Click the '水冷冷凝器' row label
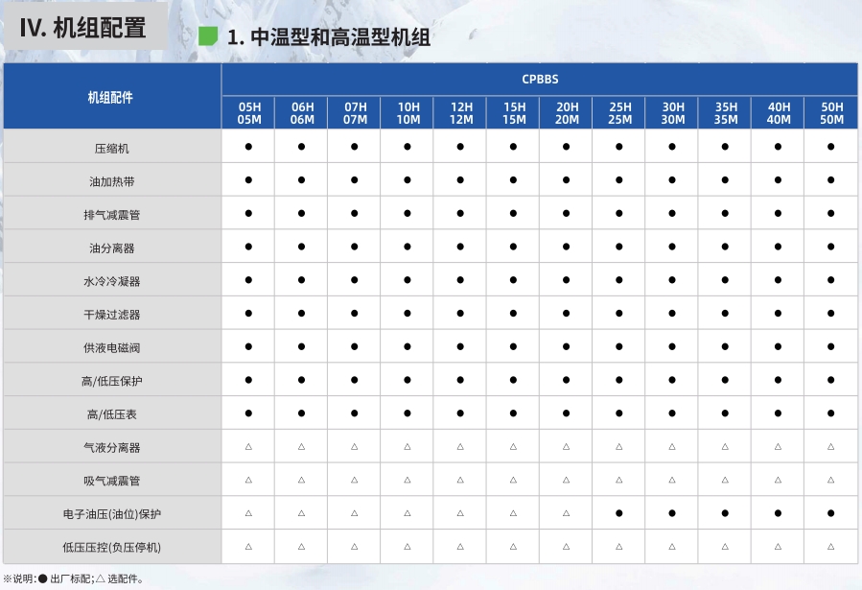The width and height of the screenshot is (862, 590). tap(111, 281)
